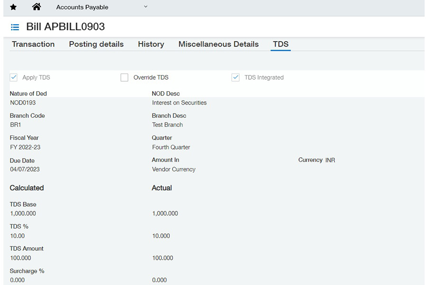View the History tab
Screen dimensions: 428x285
pos(151,44)
